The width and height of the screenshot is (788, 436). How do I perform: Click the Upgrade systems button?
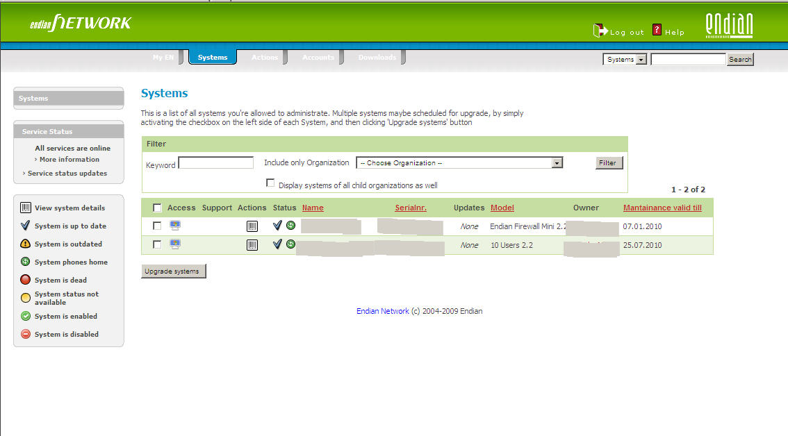tap(173, 271)
